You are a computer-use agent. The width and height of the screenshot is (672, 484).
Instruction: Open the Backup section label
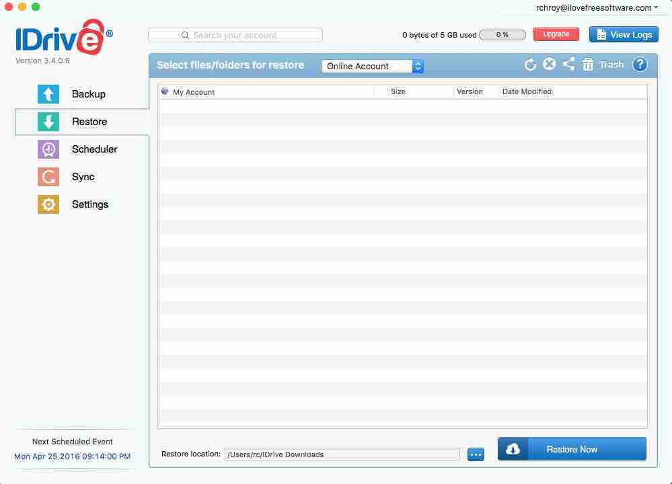[89, 94]
